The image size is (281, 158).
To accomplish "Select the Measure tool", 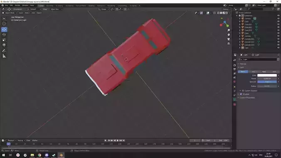I will (x=4, y=56).
